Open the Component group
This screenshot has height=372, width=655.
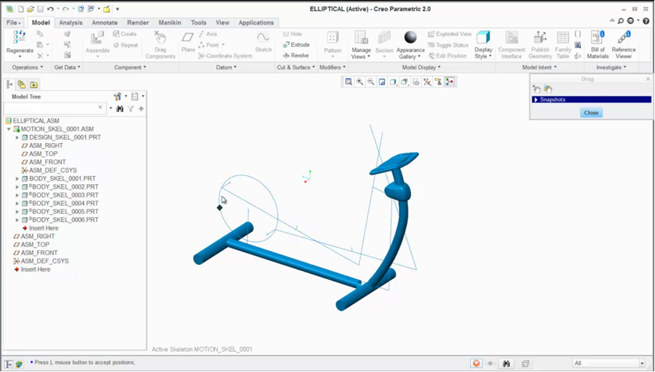coord(130,67)
